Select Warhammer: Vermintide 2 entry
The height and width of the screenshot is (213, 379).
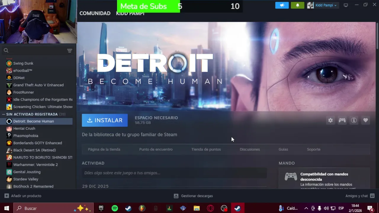[36, 165]
